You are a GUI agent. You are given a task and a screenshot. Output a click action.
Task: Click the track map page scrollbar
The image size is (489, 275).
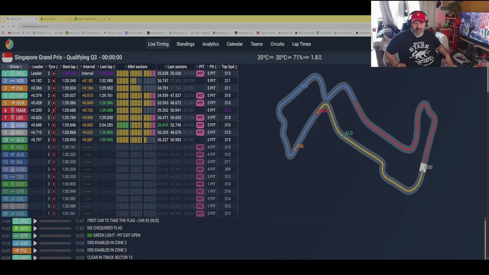tap(487, 80)
